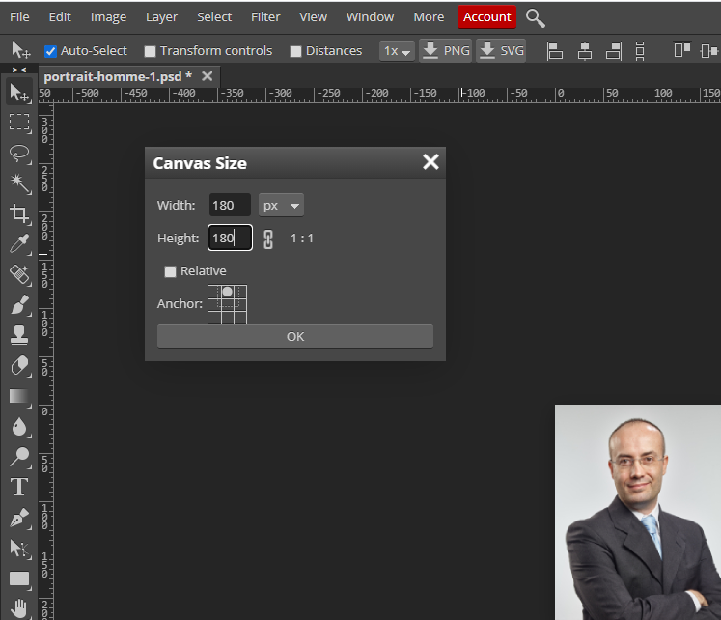Toggle the constrain proportions chain link
The width and height of the screenshot is (721, 620).
[x=269, y=239]
